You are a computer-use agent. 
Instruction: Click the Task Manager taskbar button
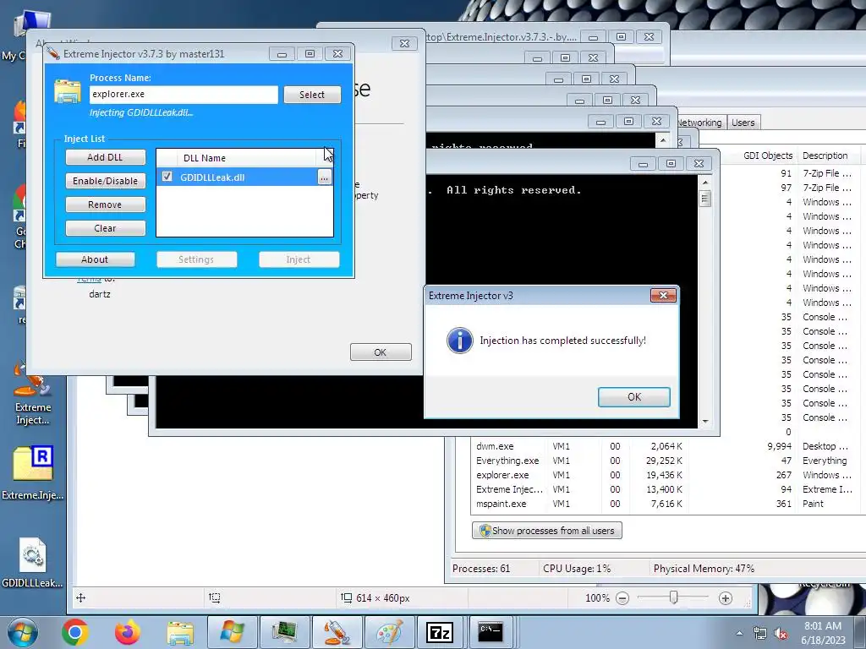pyautogui.click(x=284, y=632)
